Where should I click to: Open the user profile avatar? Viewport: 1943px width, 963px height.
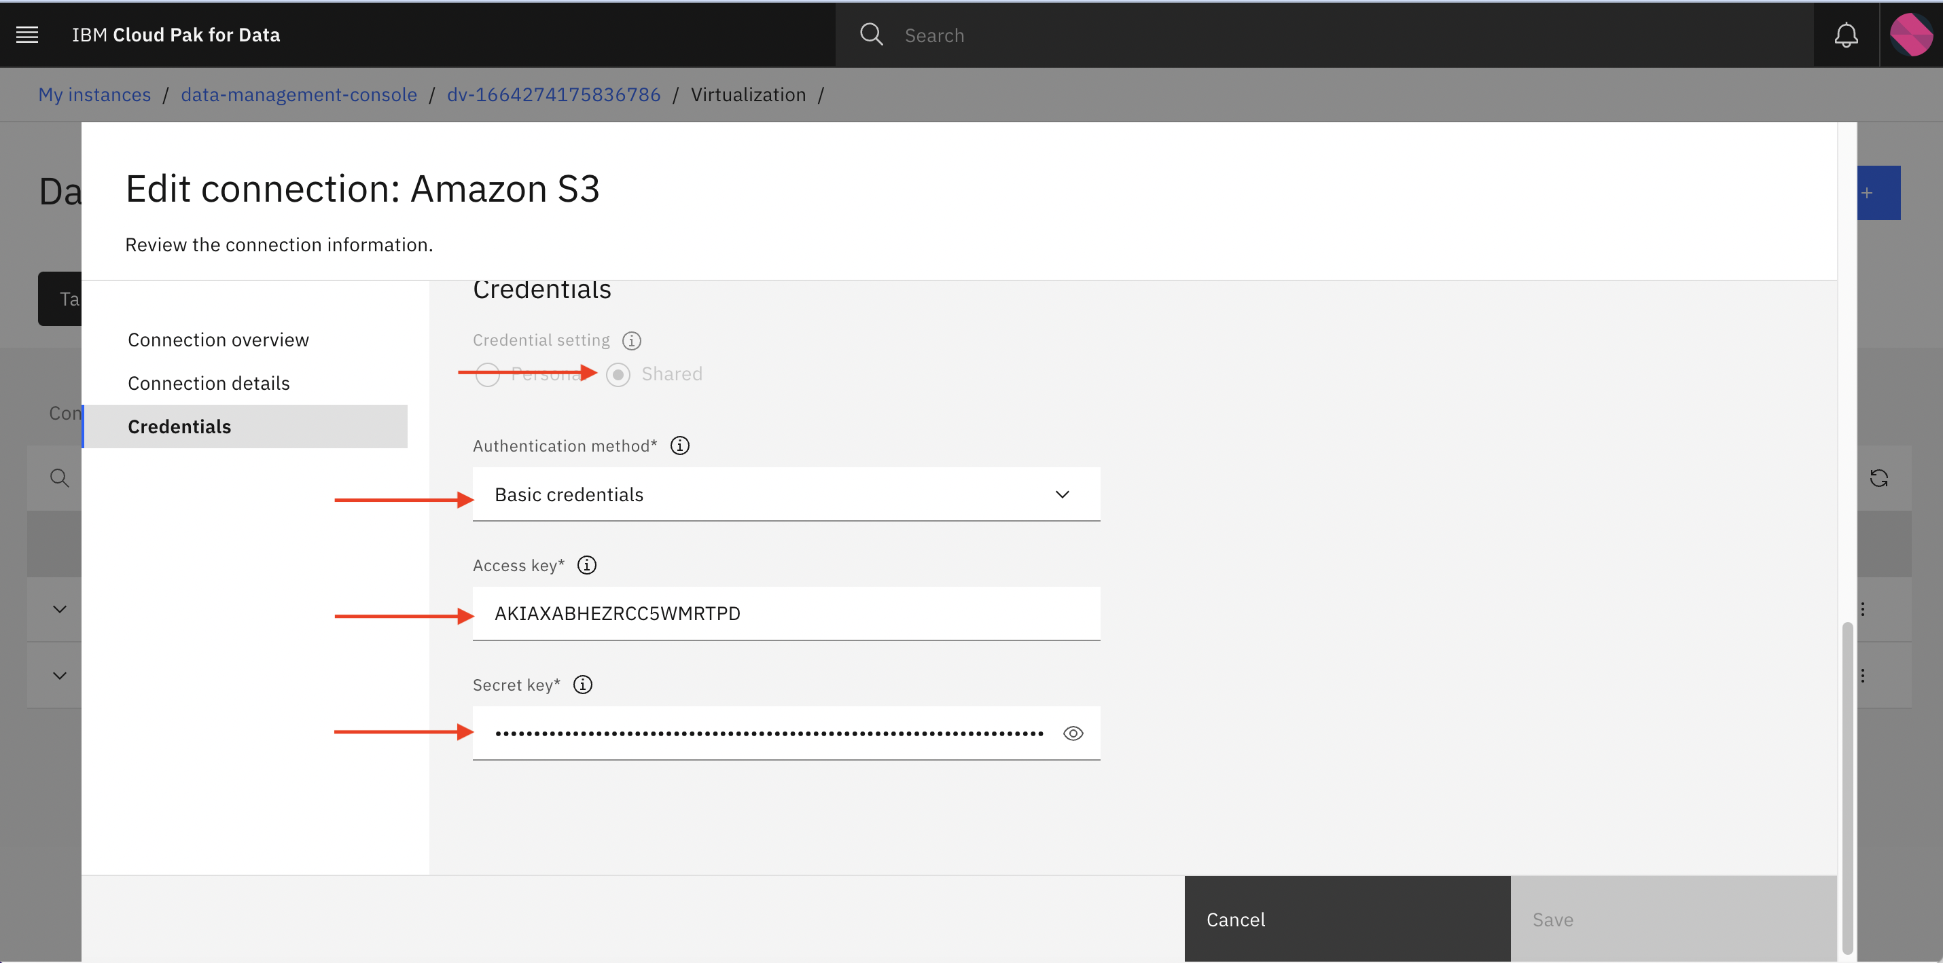click(x=1910, y=35)
